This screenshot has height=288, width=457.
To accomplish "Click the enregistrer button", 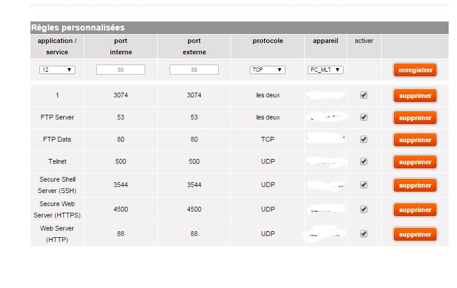I will point(415,70).
